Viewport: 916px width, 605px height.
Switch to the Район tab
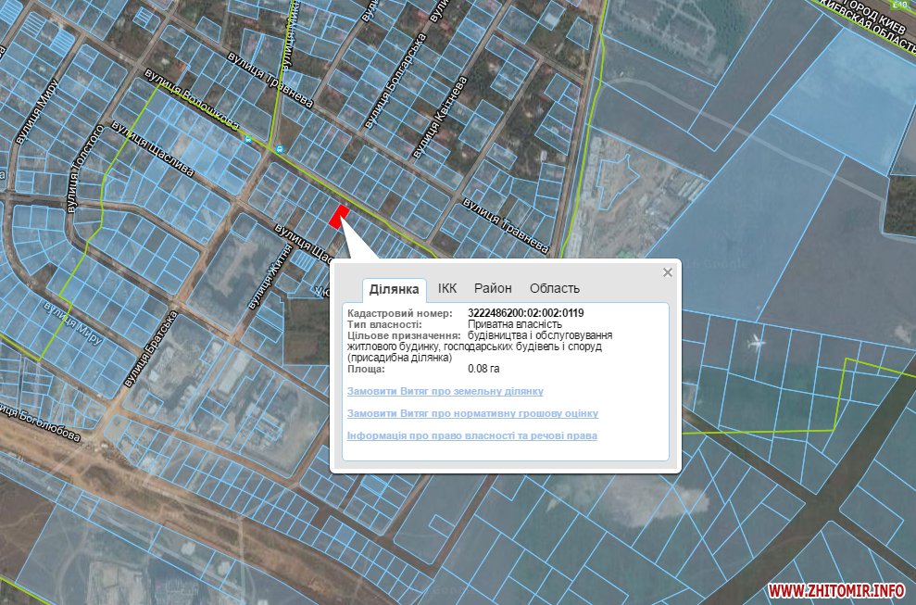[493, 288]
